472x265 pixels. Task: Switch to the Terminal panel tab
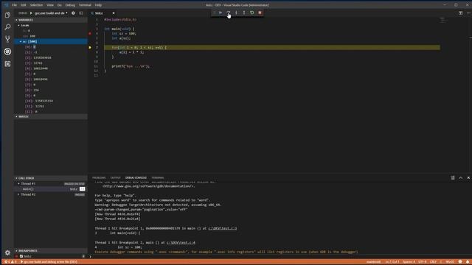158,178
